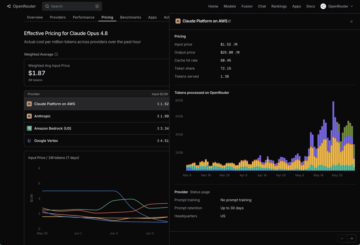Go to previous provider with left arrow

(342, 238)
